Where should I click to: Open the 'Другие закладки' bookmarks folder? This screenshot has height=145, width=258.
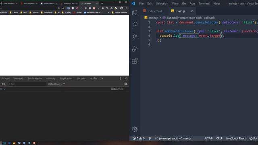pos(119,12)
